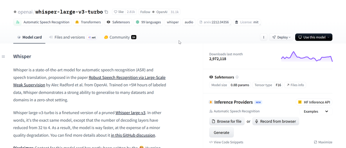Open the three-dot more options menu
This screenshot has height=148, width=346.
tap(264, 37)
